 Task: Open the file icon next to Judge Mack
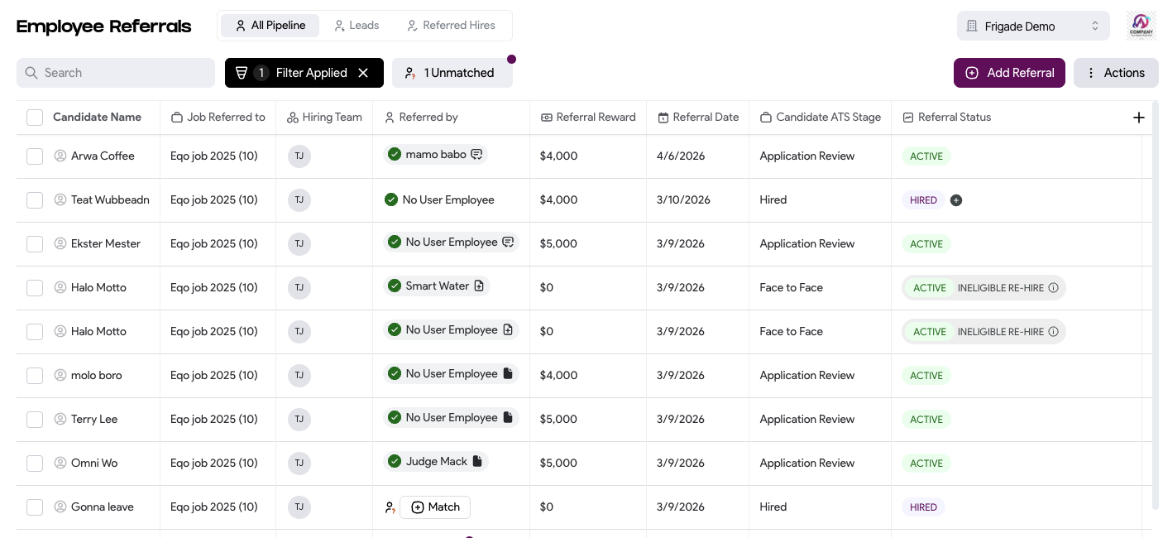pyautogui.click(x=477, y=461)
